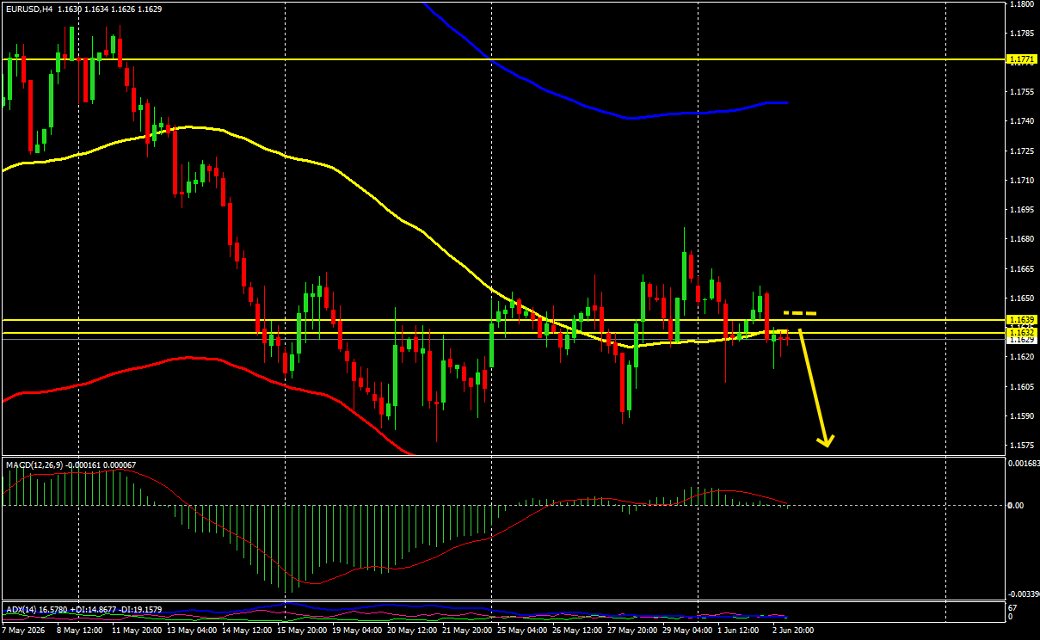This screenshot has width=1040, height=640.
Task: Click the 1.1785 price axis value
Action: (x=1023, y=33)
